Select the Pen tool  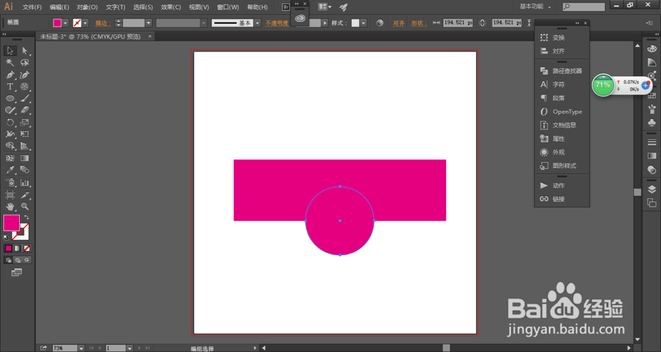10,75
